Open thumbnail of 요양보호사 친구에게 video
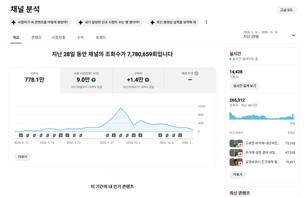305x197 pixels. point(236,162)
